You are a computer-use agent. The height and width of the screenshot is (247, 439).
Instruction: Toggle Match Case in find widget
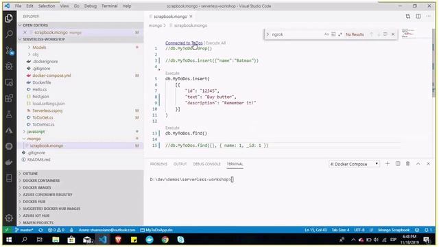(x=327, y=34)
